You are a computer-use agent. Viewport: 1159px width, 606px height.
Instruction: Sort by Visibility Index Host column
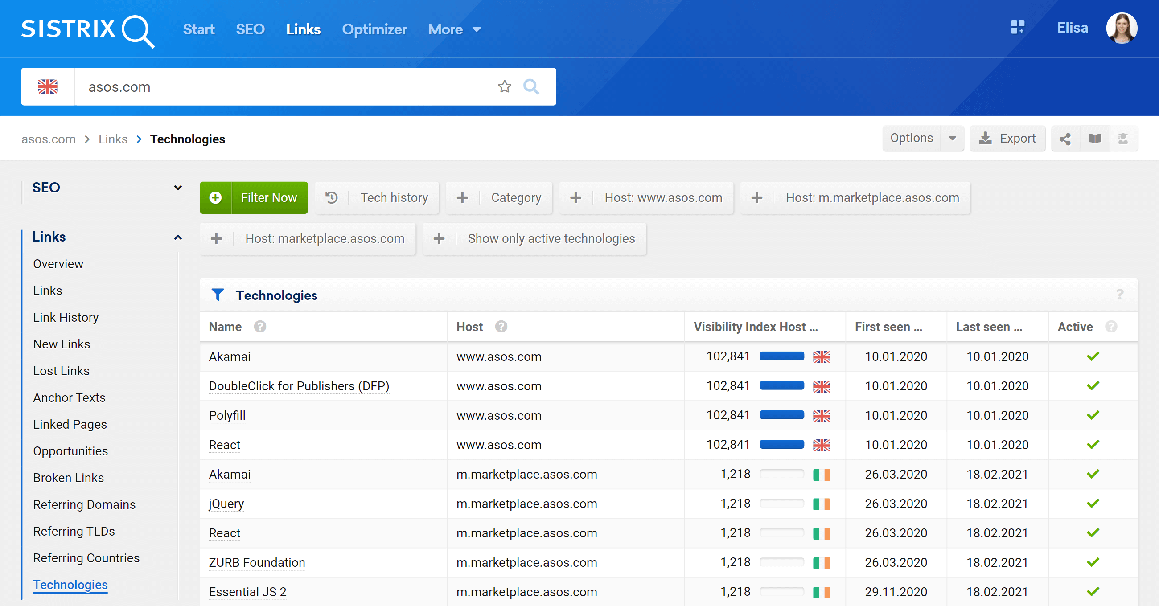[756, 327]
